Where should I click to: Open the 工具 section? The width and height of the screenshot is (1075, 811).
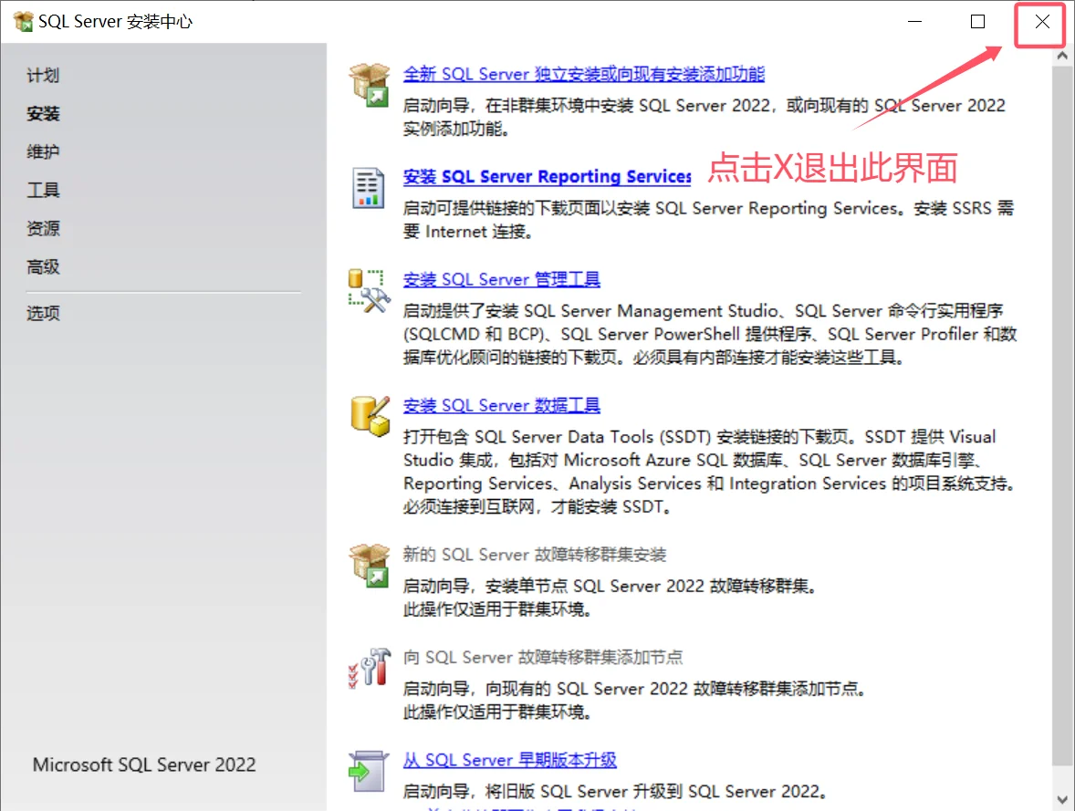[43, 190]
